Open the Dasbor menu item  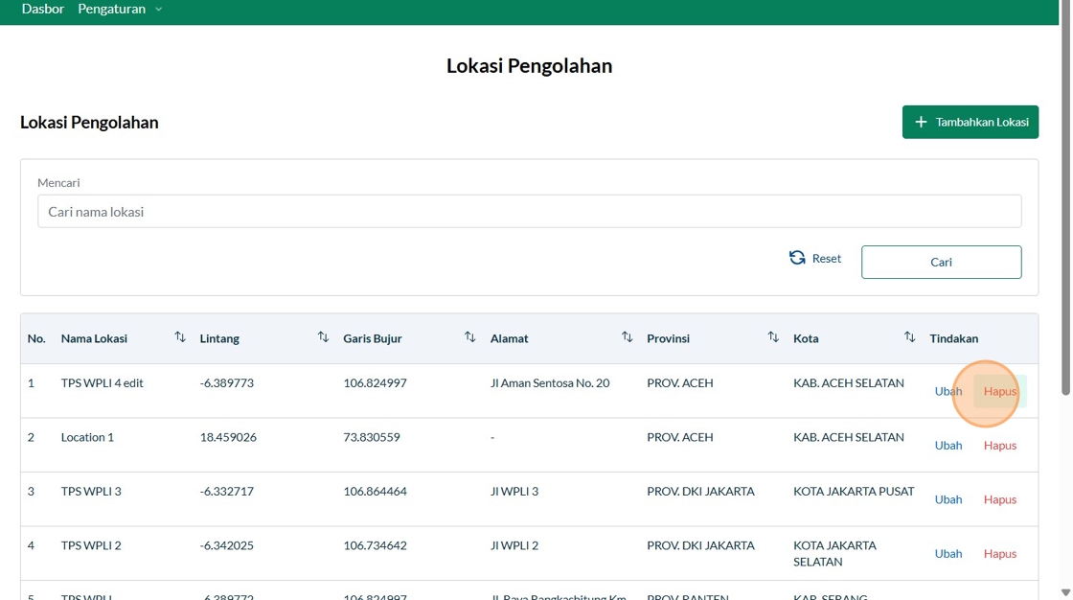click(x=43, y=10)
